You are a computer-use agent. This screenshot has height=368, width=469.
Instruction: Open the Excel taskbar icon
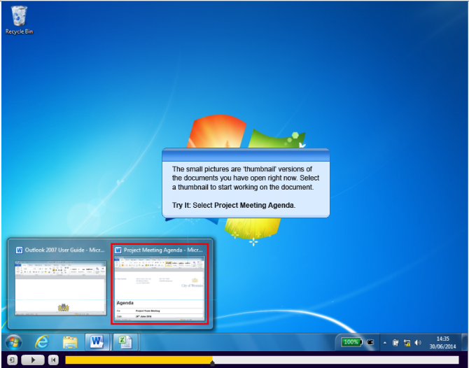click(x=122, y=342)
